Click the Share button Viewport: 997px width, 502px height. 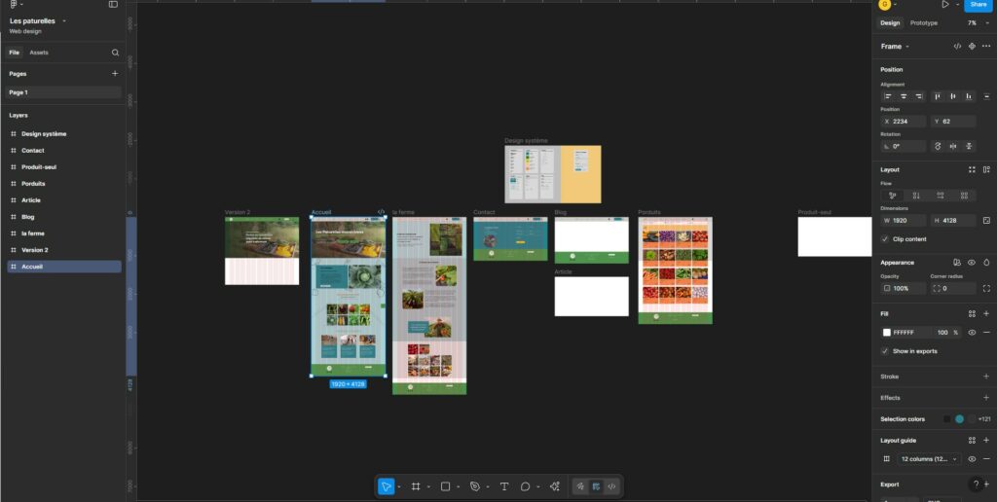[x=978, y=5]
